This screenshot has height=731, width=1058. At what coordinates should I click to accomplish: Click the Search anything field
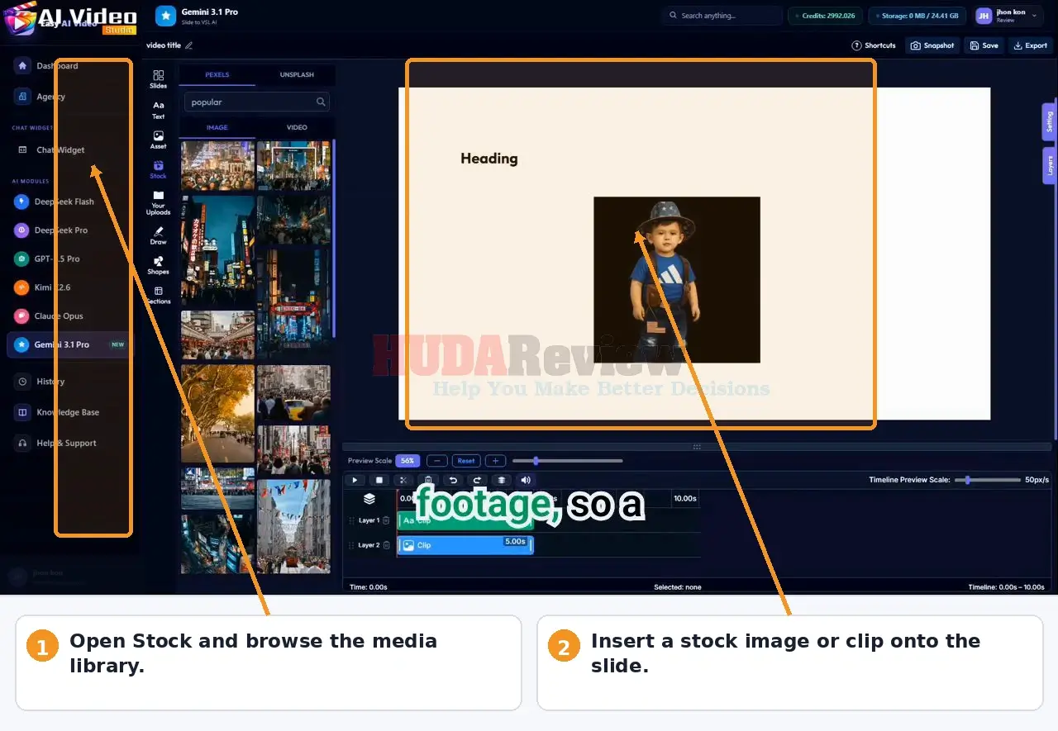pyautogui.click(x=722, y=16)
